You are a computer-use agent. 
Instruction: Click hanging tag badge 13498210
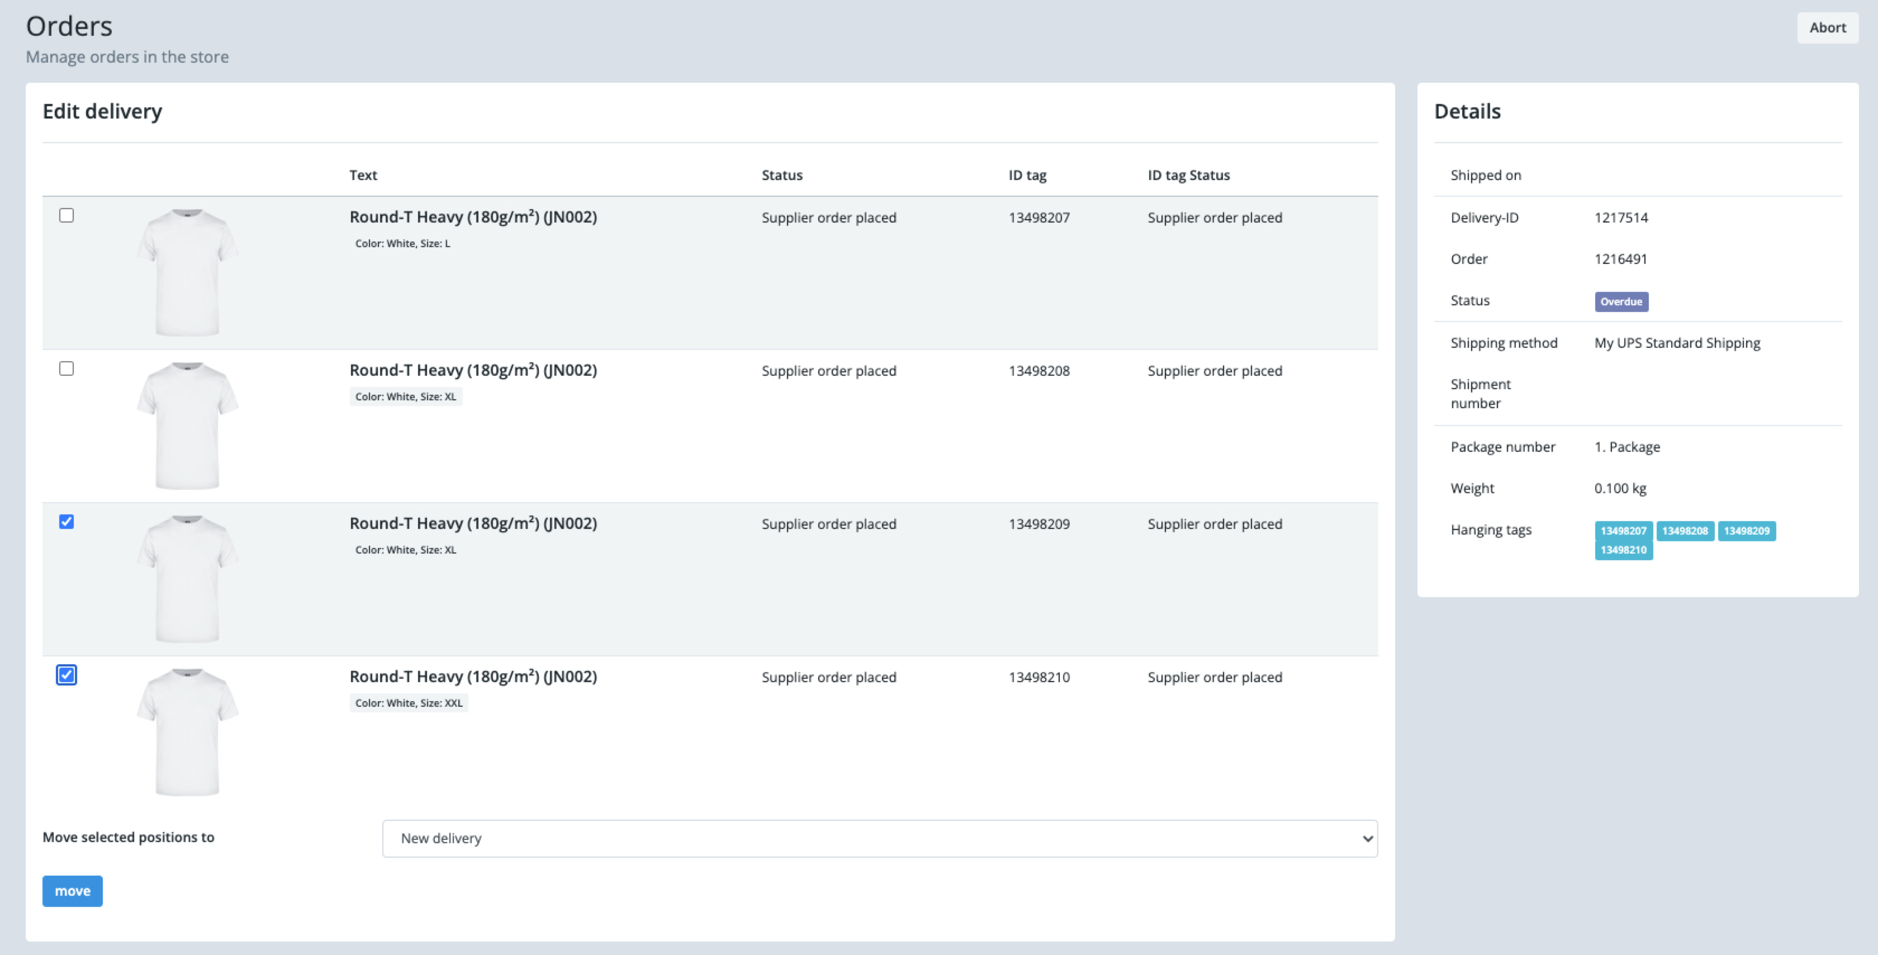point(1623,550)
